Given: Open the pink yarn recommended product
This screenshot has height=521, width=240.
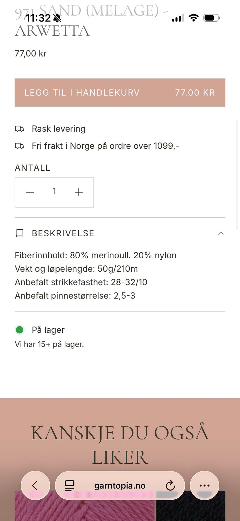Looking at the screenshot, I should click(84, 508).
